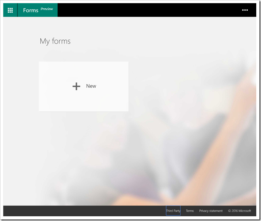Click the Forms Preview title
The height and width of the screenshot is (221, 261).
tap(38, 10)
